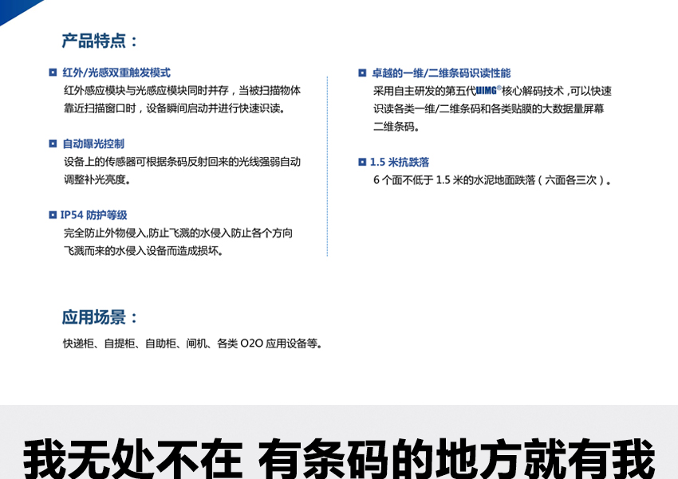
Task: Click the bullet icon beside 自动曝光控制
Action: point(53,143)
